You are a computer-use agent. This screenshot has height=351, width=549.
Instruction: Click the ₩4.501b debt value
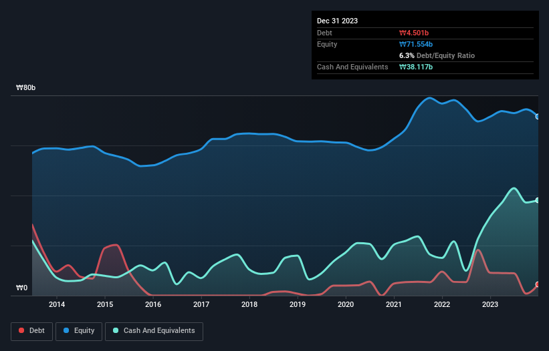coord(414,33)
